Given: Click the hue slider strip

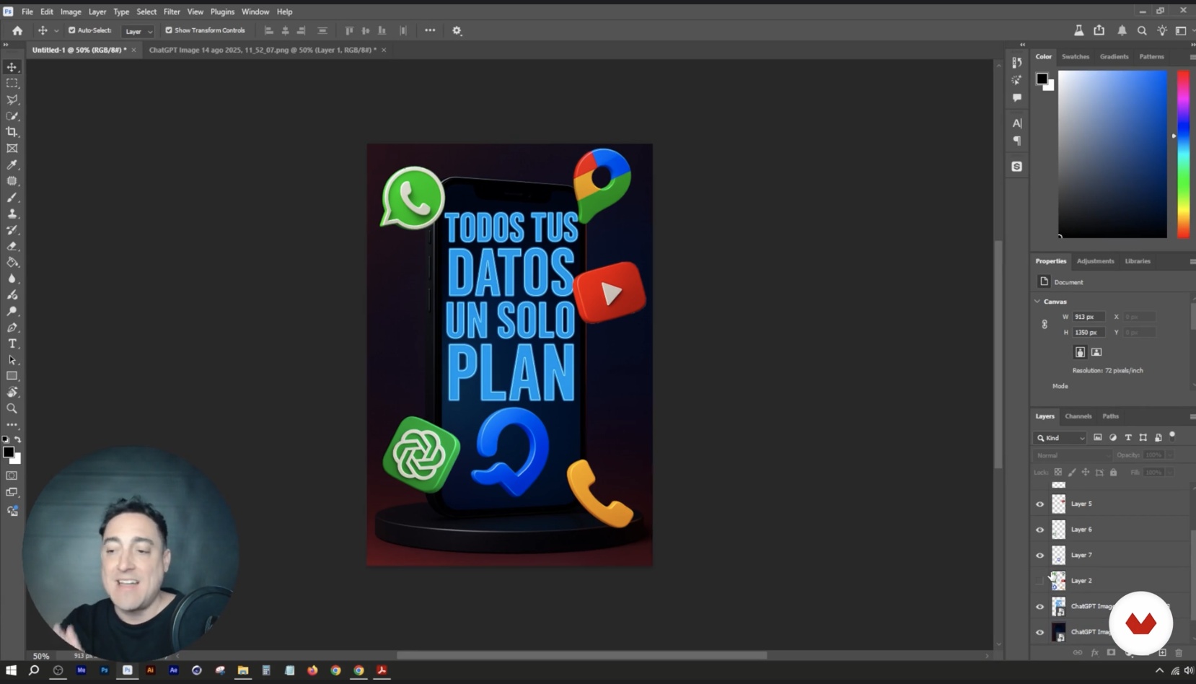Looking at the screenshot, I should pyautogui.click(x=1183, y=154).
